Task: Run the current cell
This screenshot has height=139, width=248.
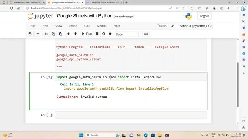Action: (87, 34)
